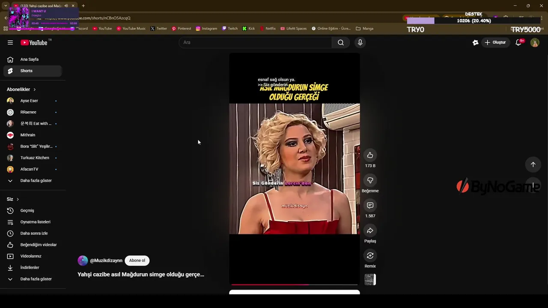
Task: Click the search magnifier button
Action: pyautogui.click(x=341, y=42)
